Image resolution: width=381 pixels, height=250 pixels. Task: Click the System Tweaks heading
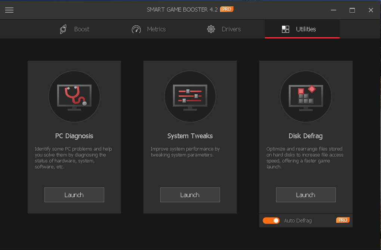click(190, 136)
